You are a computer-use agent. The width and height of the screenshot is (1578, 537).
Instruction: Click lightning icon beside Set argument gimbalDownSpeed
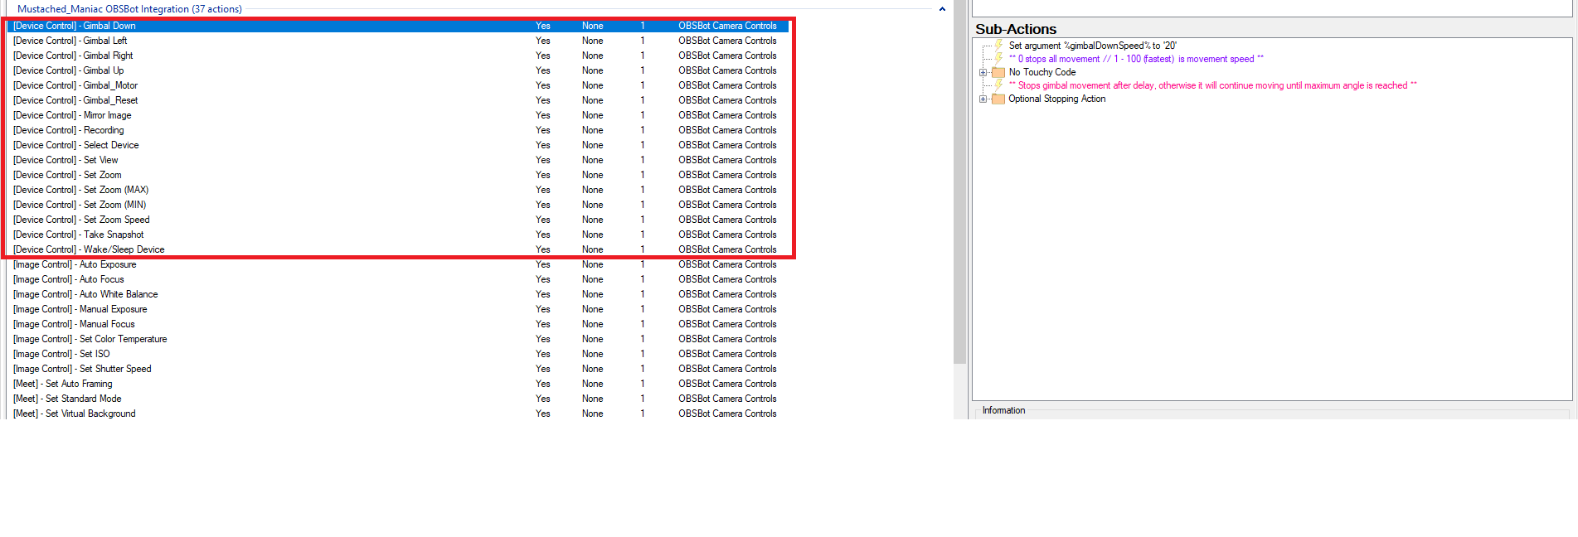pyautogui.click(x=999, y=46)
